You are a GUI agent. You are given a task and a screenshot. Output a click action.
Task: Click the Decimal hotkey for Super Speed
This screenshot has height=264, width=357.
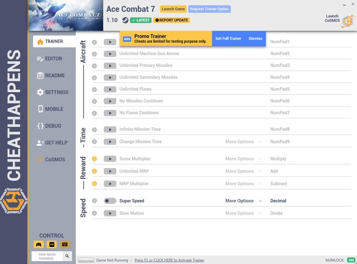click(278, 201)
